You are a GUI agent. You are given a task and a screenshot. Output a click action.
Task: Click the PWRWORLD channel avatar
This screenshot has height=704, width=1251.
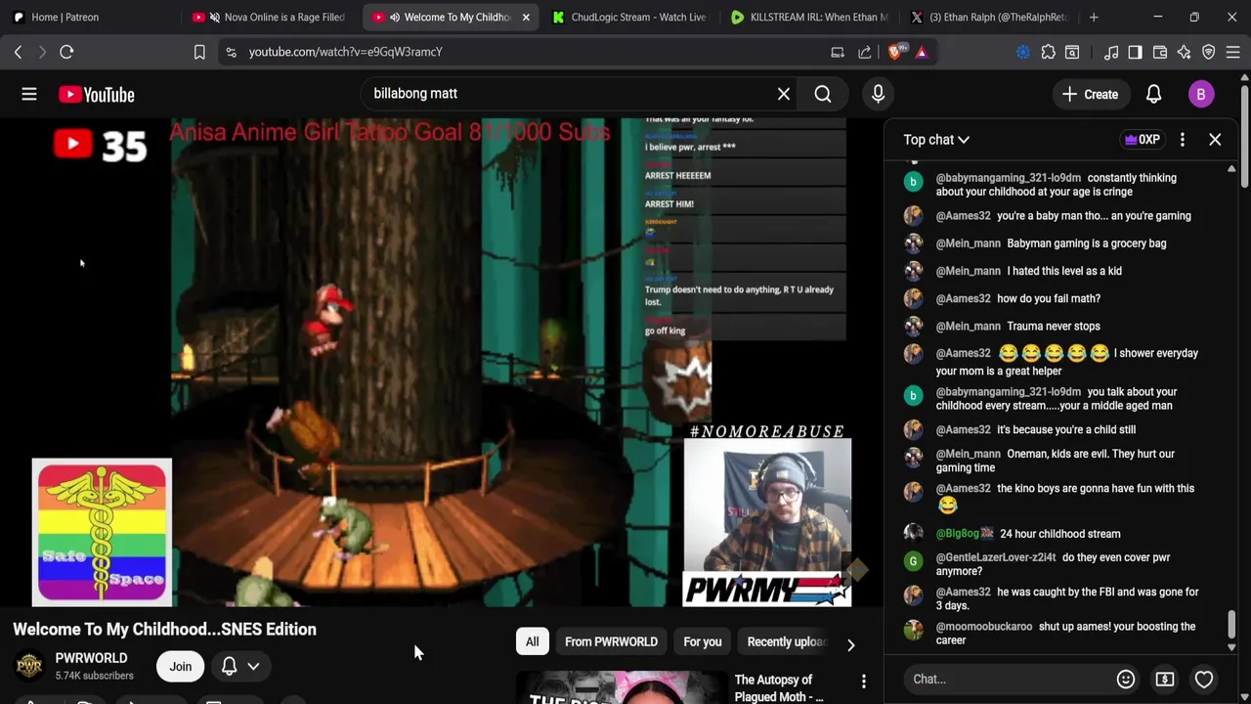coord(29,666)
